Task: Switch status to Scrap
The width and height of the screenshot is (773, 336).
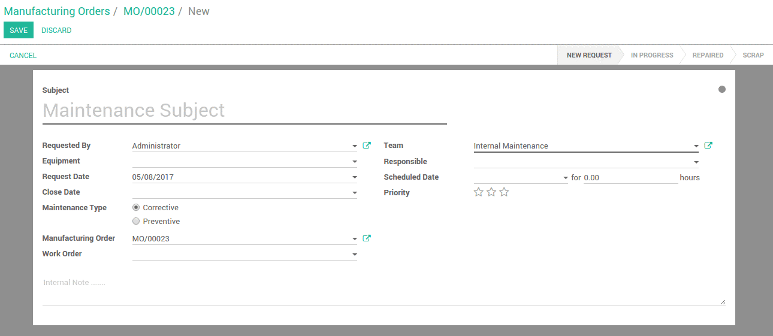Action: [x=753, y=55]
